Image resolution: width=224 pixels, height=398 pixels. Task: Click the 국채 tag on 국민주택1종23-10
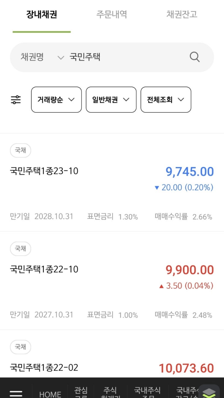[21, 150]
